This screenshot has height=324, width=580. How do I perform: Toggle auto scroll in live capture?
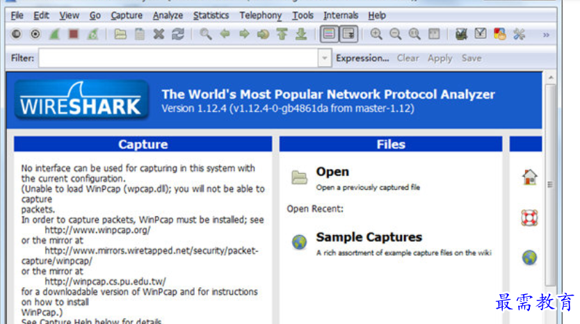348,34
